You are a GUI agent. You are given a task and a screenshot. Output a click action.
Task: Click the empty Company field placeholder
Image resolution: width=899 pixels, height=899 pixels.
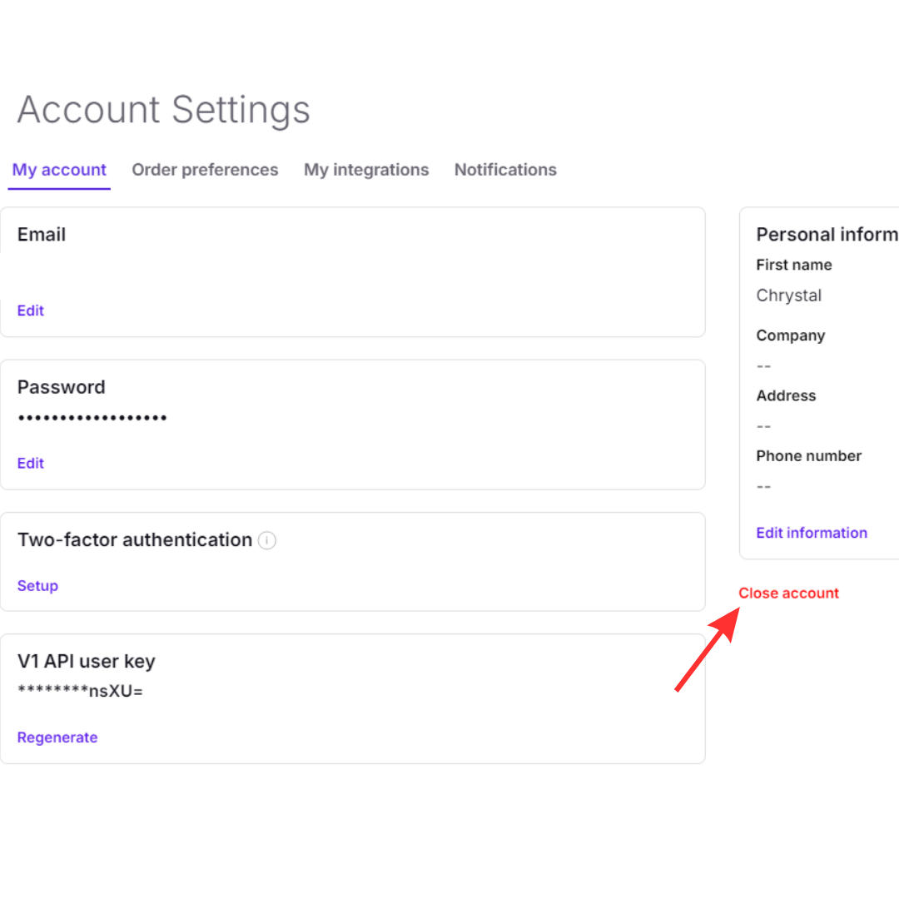click(x=763, y=365)
